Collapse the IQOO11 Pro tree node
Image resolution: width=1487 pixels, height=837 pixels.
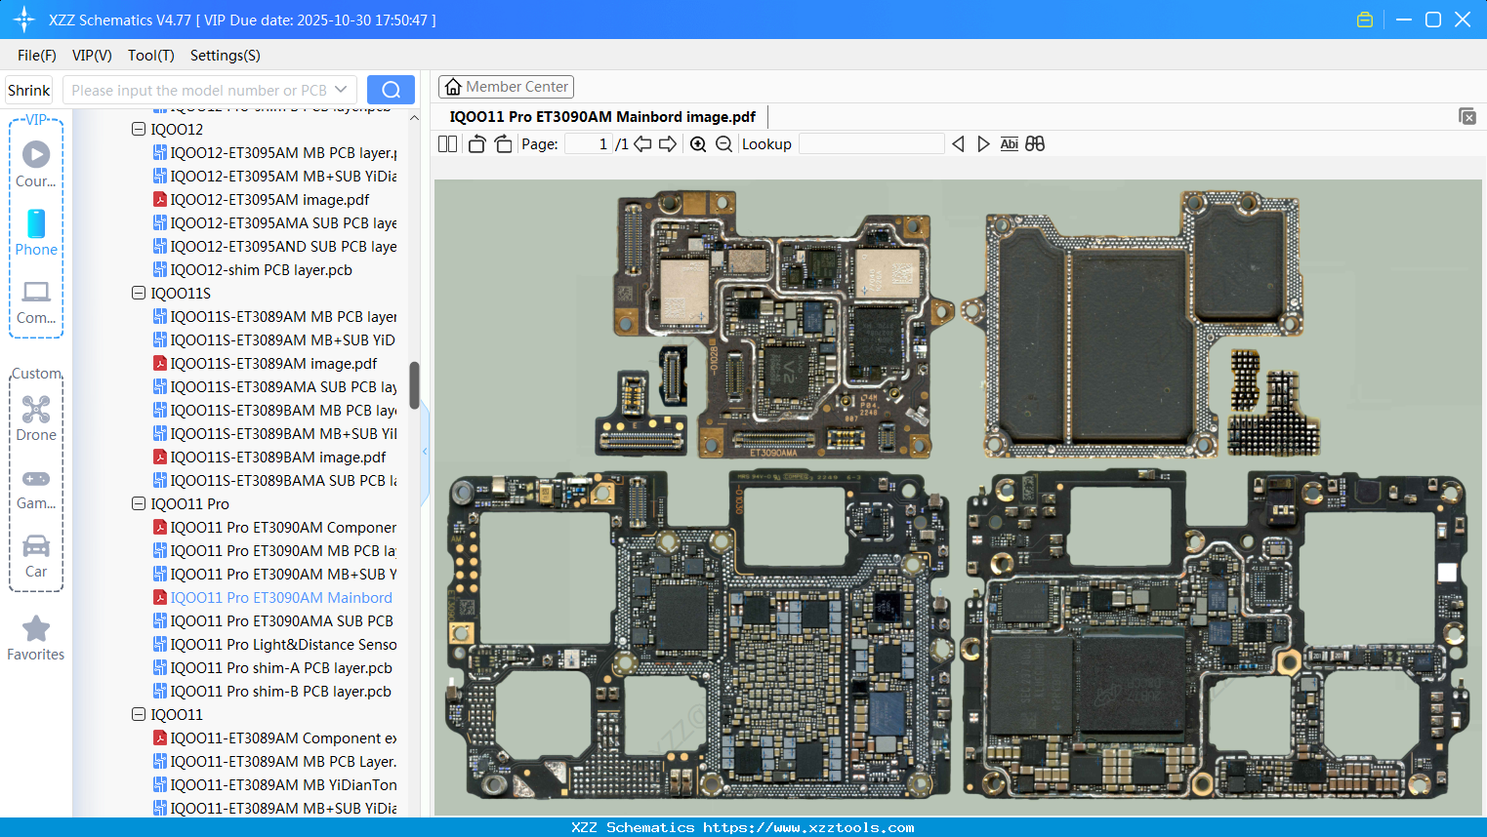pos(138,503)
